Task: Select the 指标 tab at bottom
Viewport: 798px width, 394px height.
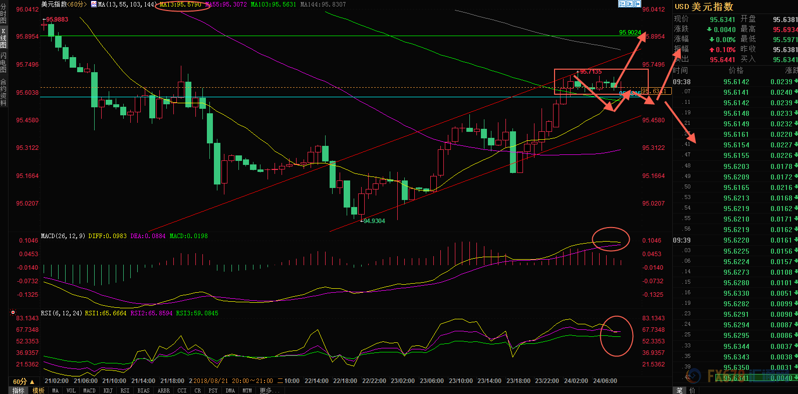Action: [x=19, y=390]
